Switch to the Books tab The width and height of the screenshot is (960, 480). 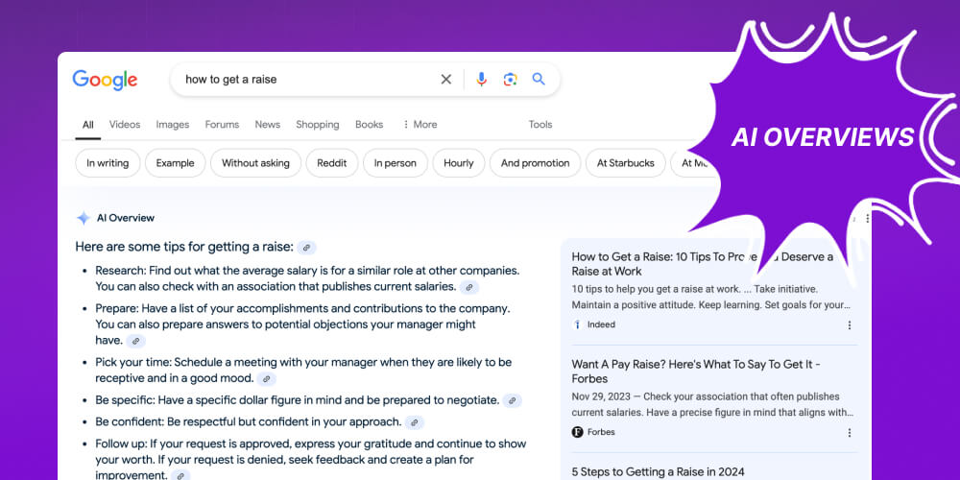(370, 124)
